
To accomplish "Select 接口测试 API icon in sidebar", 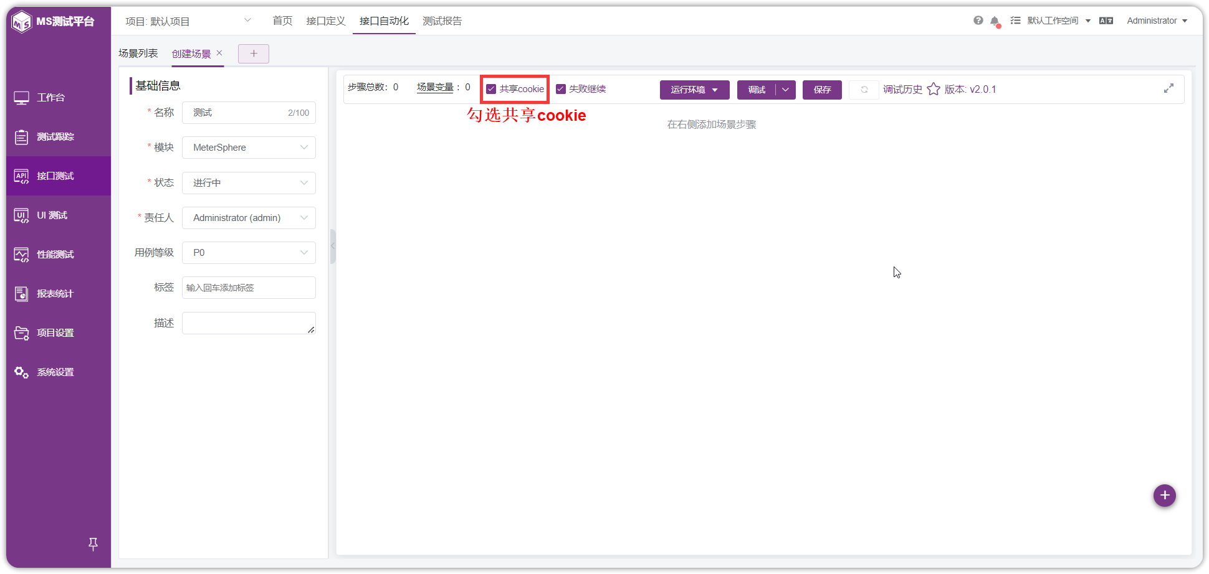I will (22, 176).
